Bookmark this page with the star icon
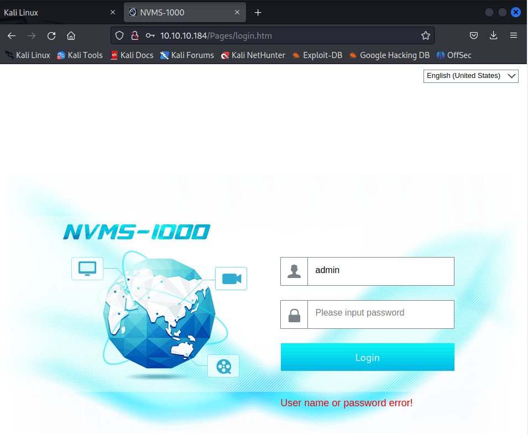Screen dimensions: 528x435 (426, 36)
